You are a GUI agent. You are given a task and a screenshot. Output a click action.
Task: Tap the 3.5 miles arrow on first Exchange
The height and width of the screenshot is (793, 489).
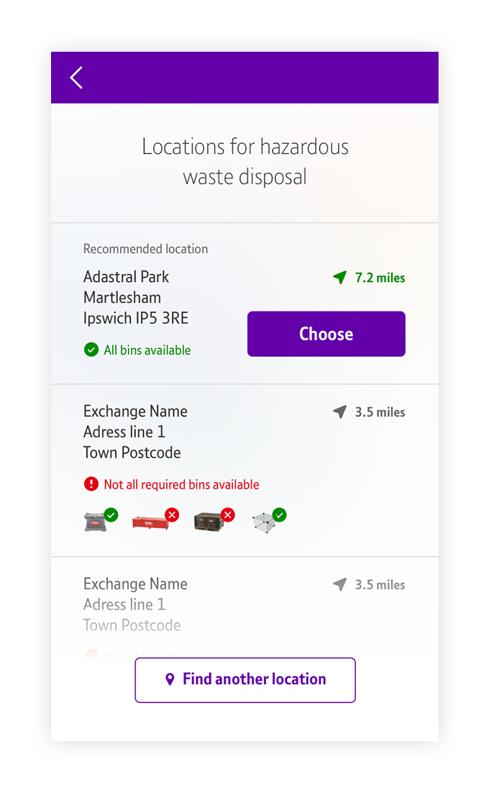click(340, 412)
